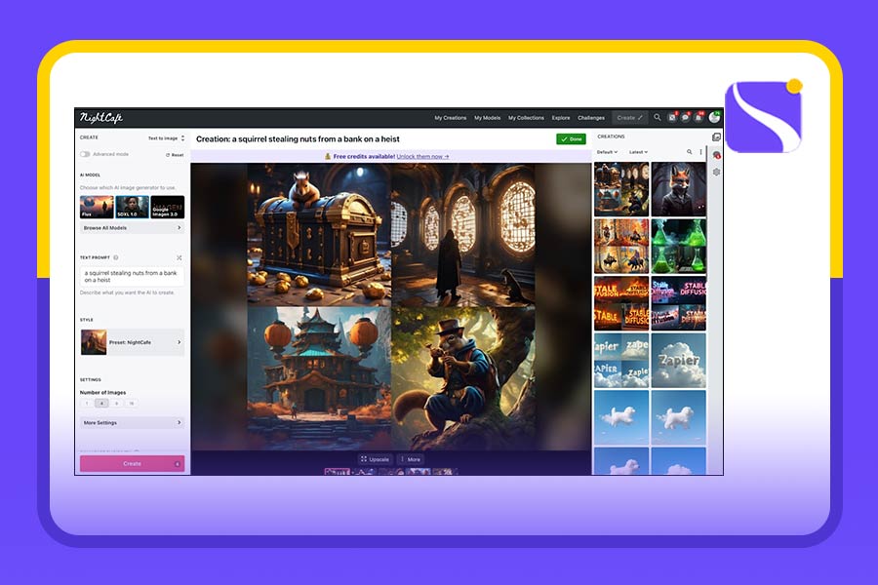Expand the More Settings section
The height and width of the screenshot is (585, 878).
click(x=132, y=423)
